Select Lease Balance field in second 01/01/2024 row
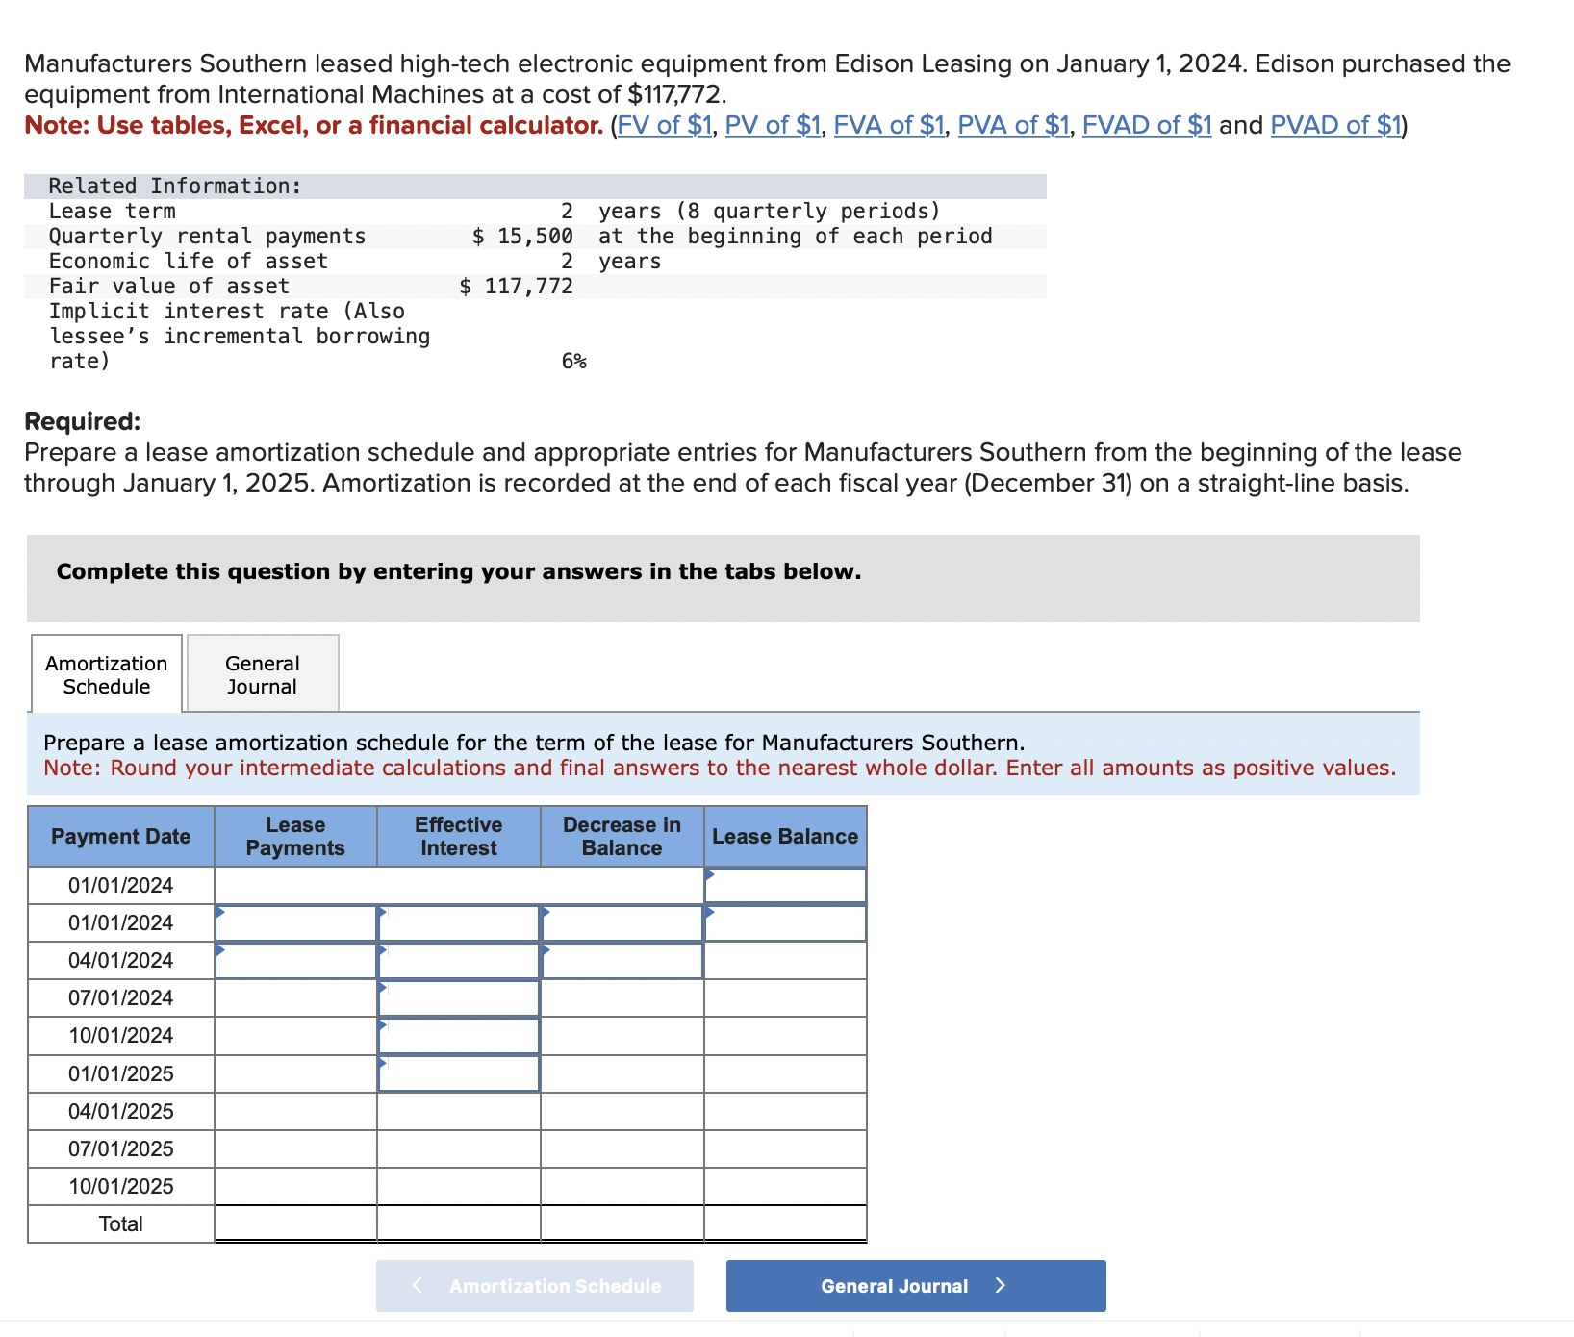The image size is (1574, 1337). pyautogui.click(x=785, y=923)
